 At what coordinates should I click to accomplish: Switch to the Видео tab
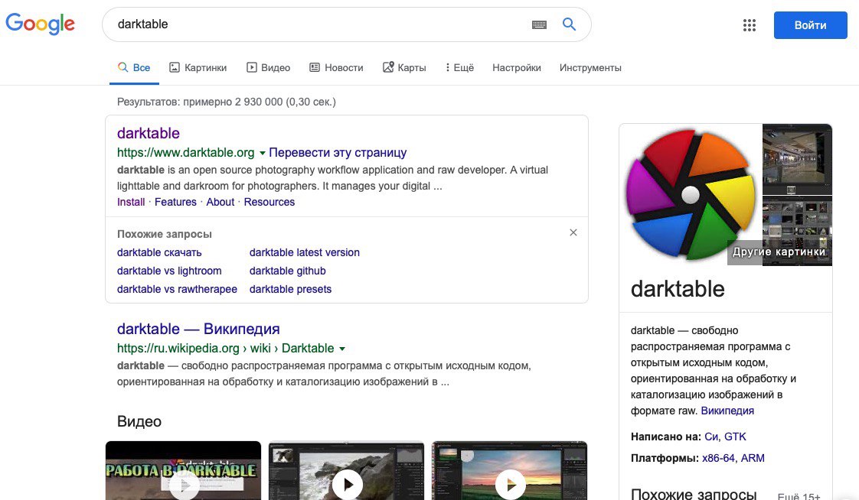pyautogui.click(x=269, y=68)
